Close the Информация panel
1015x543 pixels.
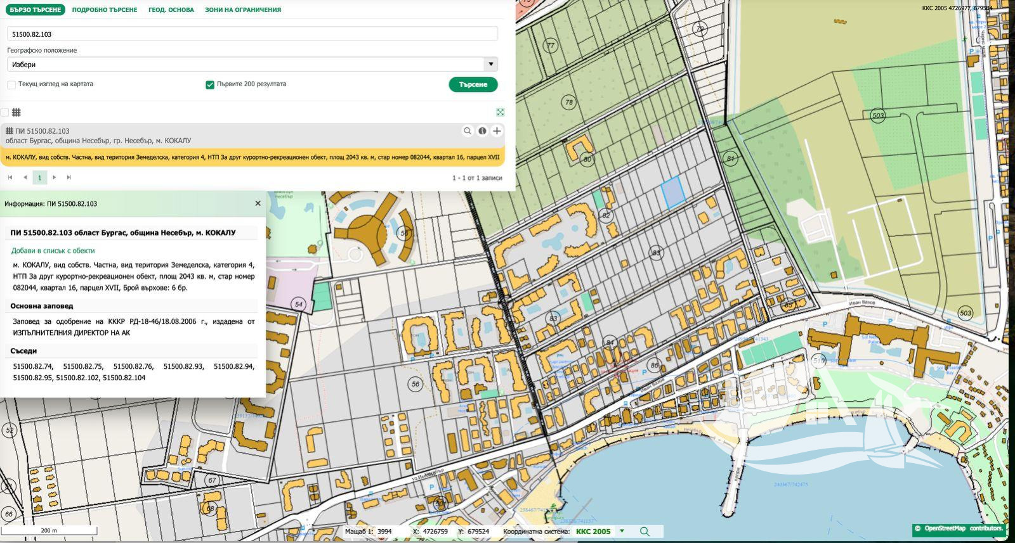click(258, 203)
